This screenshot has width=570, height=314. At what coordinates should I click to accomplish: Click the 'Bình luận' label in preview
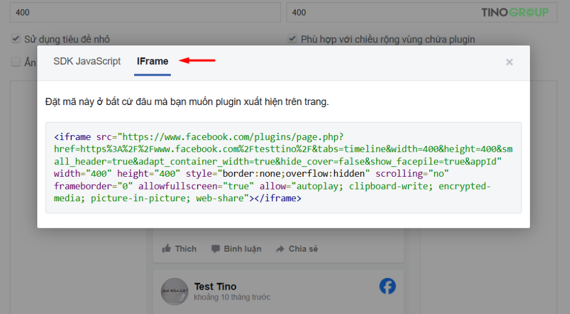(243, 249)
